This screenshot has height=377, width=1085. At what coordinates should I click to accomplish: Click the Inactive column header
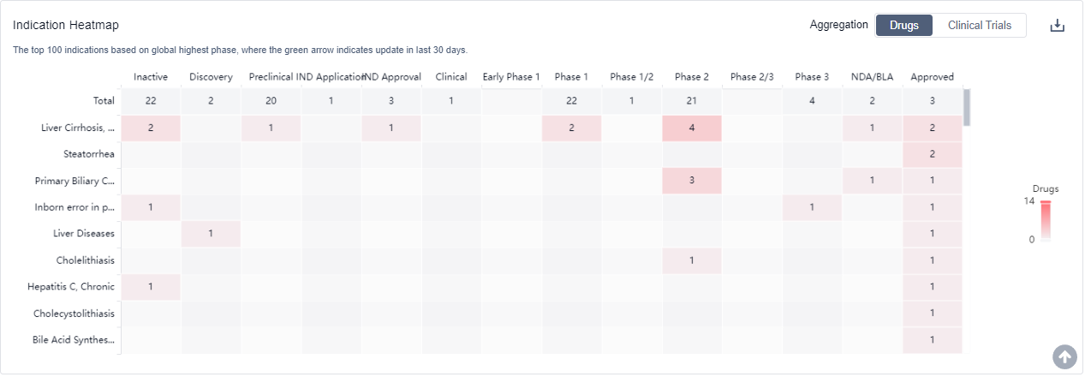coord(151,77)
